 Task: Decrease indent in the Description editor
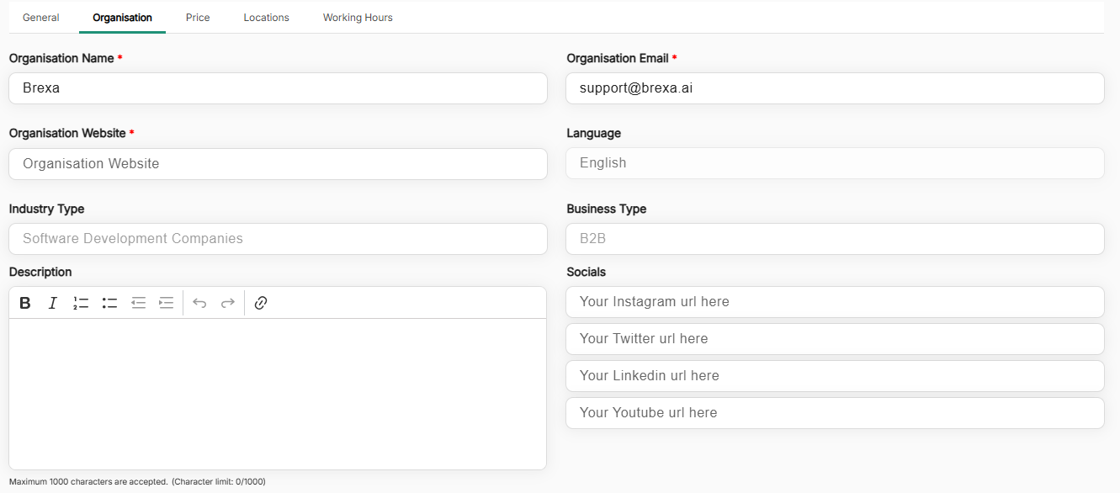point(138,303)
